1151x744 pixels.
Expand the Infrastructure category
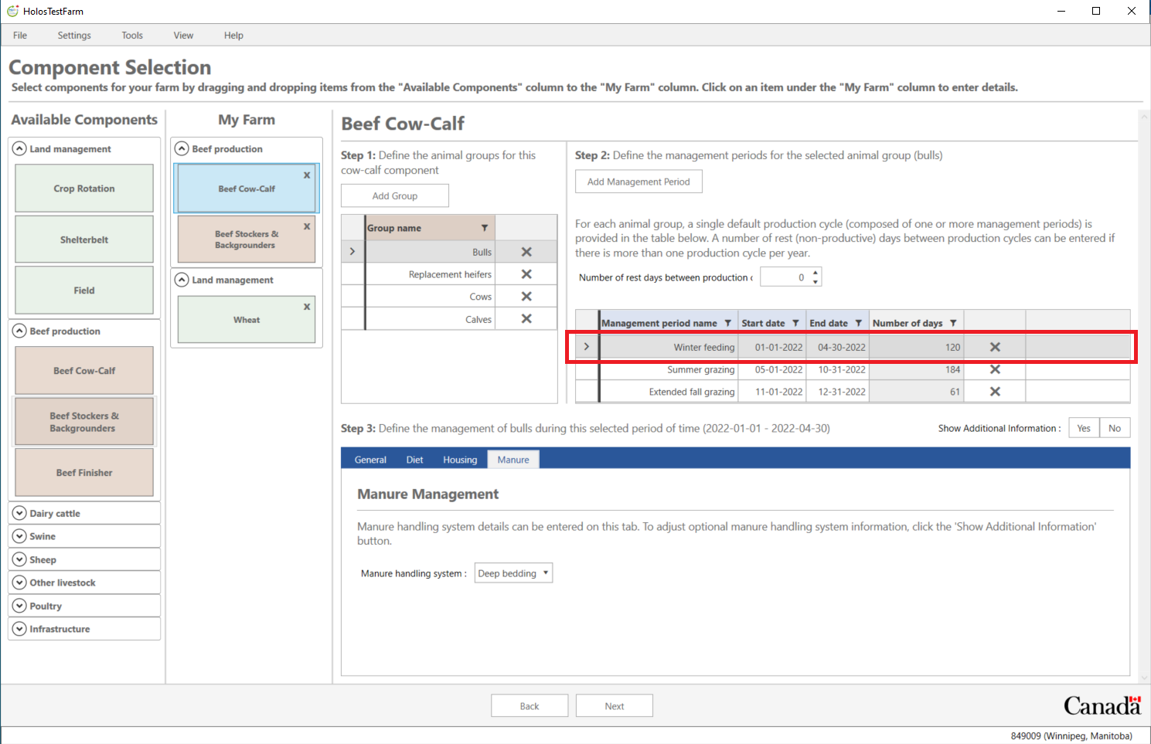tap(19, 629)
